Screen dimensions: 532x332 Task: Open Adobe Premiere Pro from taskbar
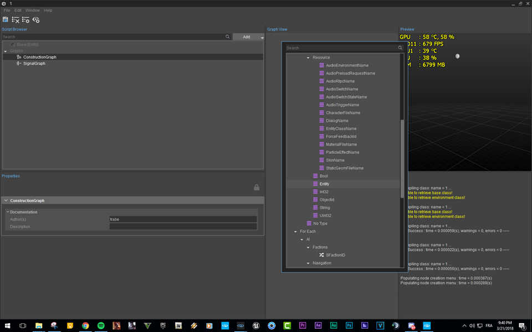[303, 325]
